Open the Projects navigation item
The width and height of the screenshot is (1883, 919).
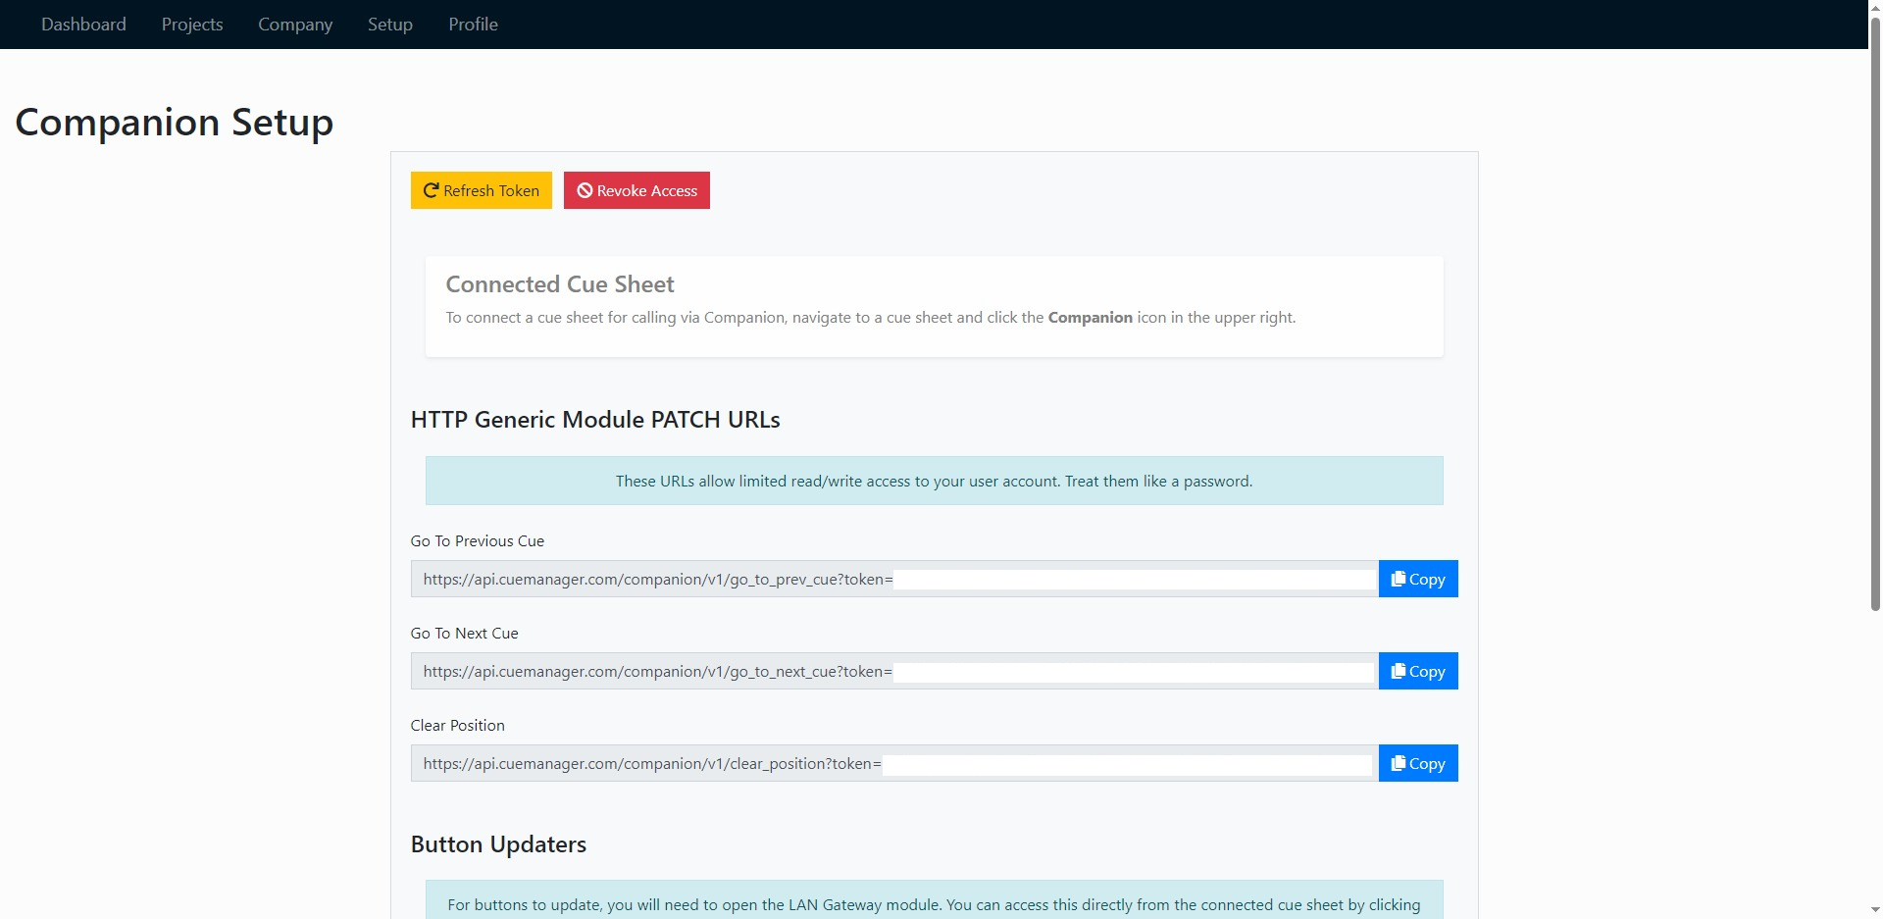pos(191,24)
